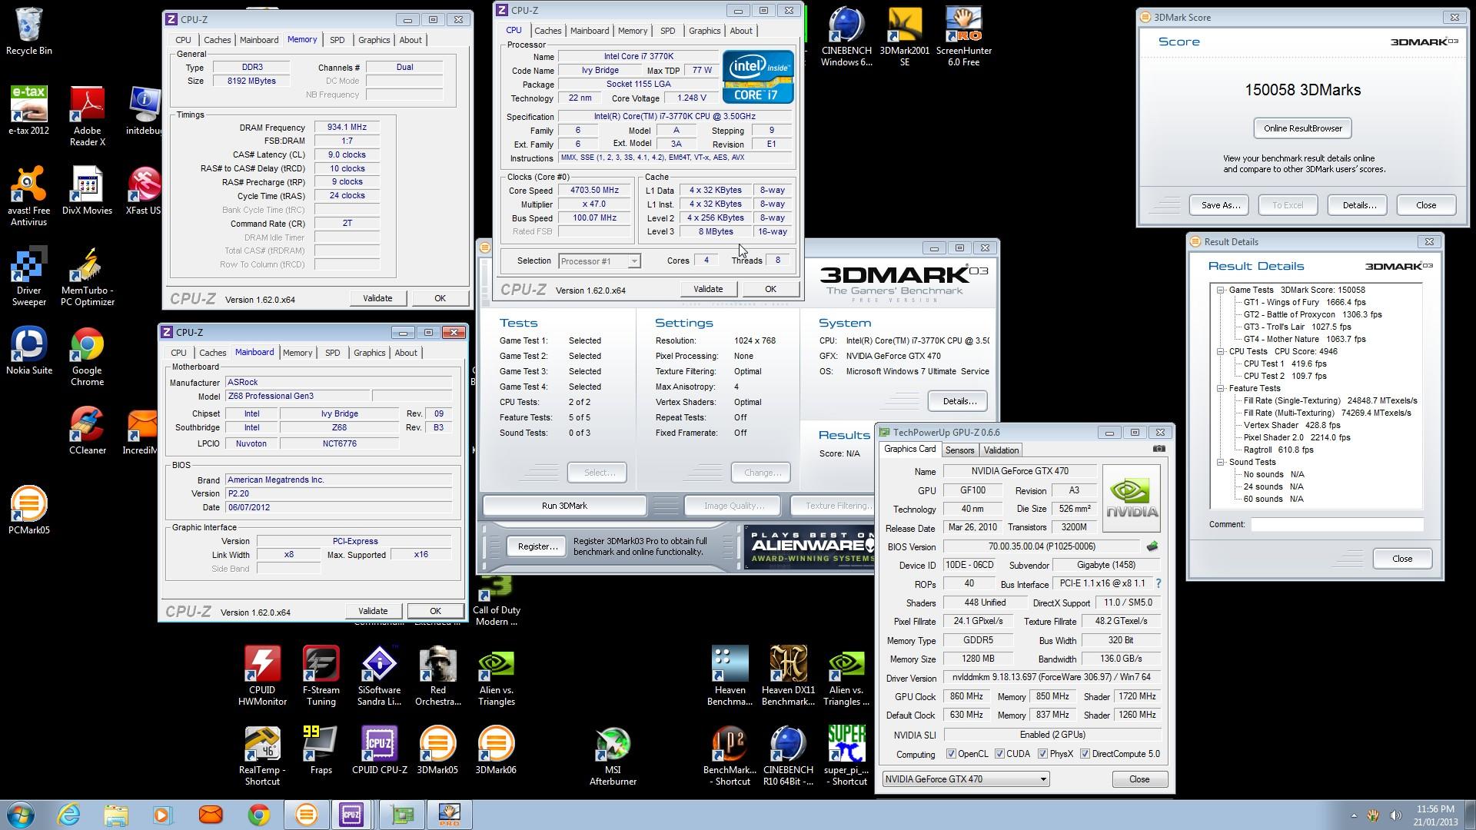Toggle OpenCL checkbox in GPU-Z
The height and width of the screenshot is (830, 1476).
(951, 754)
